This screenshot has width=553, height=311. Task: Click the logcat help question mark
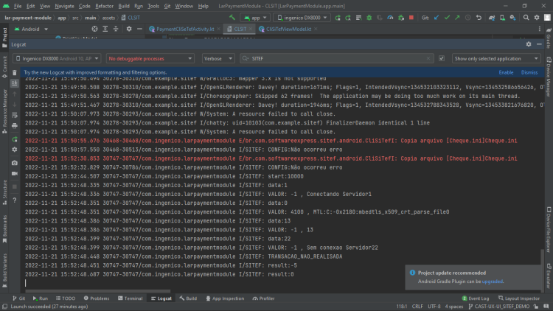pos(15,200)
